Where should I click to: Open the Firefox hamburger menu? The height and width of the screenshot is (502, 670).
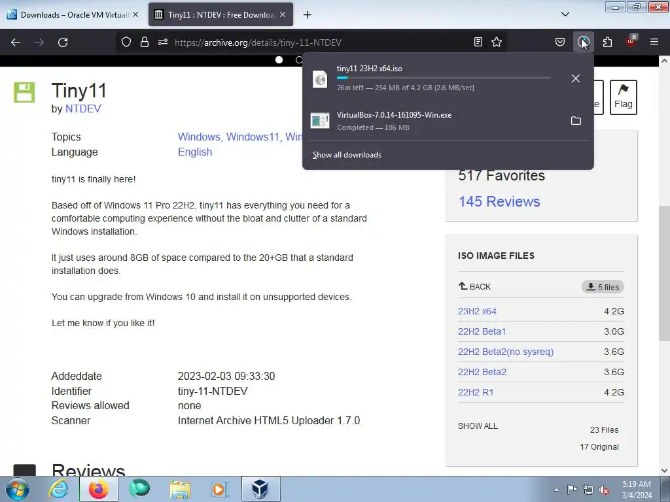[x=654, y=42]
